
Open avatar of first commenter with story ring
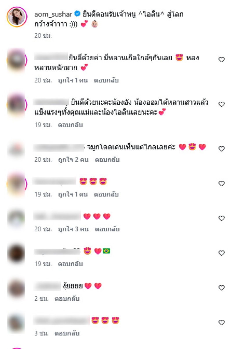click(x=17, y=60)
